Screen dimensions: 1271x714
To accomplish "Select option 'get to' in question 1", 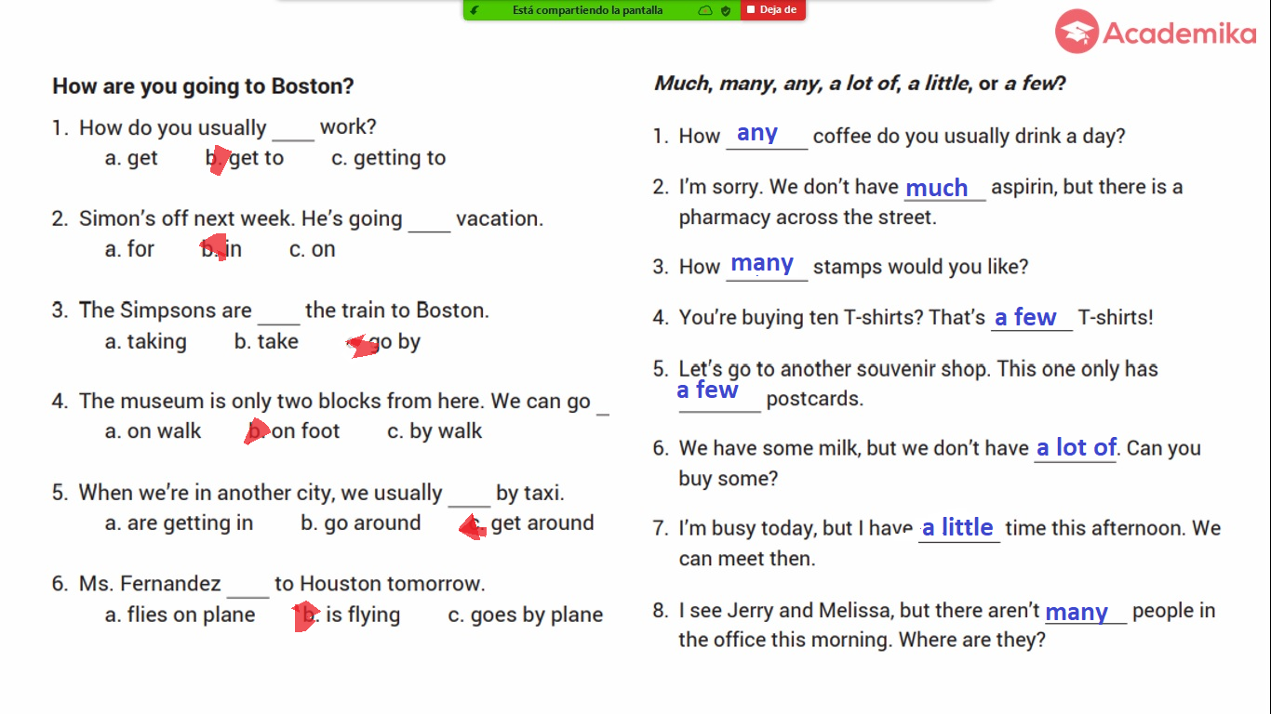I will [256, 158].
